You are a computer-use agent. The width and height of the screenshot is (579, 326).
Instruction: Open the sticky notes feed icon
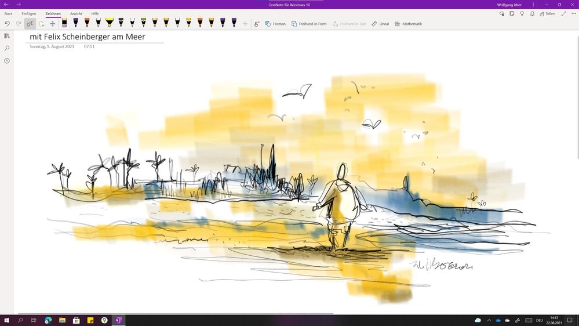coord(512,14)
